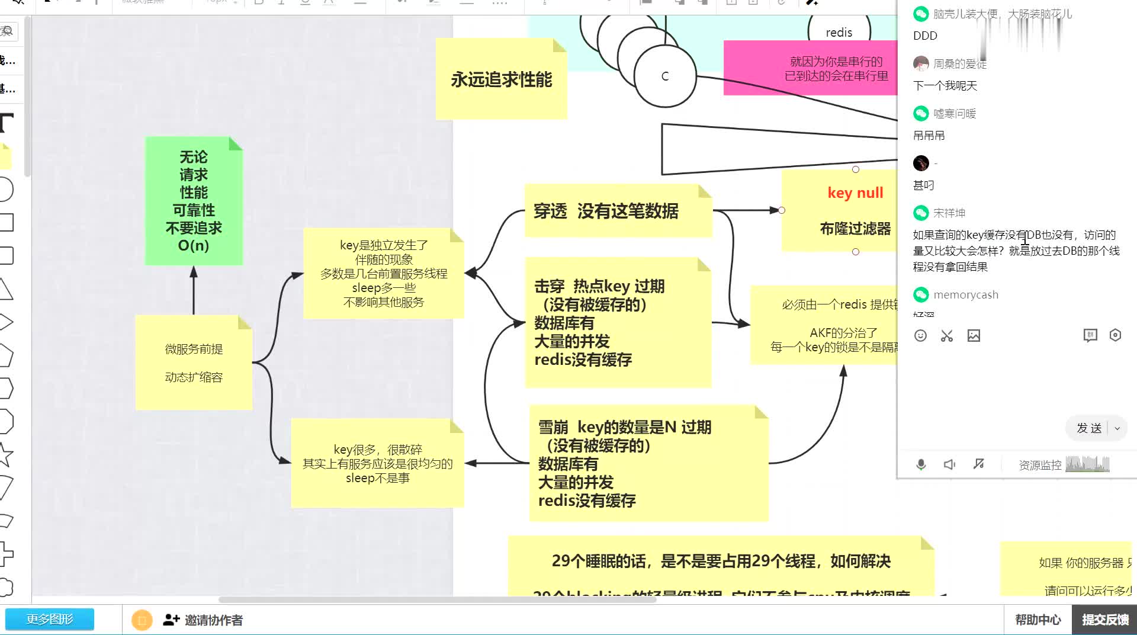Image resolution: width=1137 pixels, height=635 pixels.
Task: Select the key null 布隆过滤器 note
Action: tap(840, 210)
